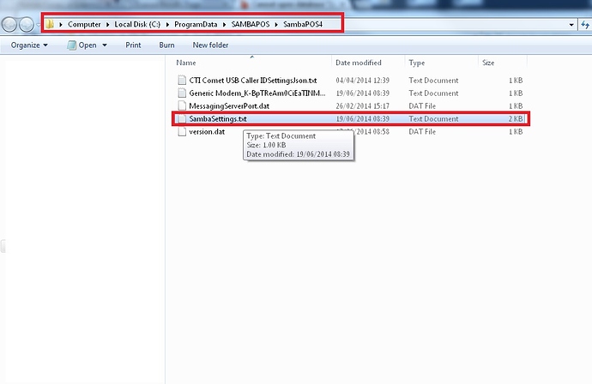Click the refresh icon beside address bar
Viewport: 592px width, 384px height.
pos(585,25)
